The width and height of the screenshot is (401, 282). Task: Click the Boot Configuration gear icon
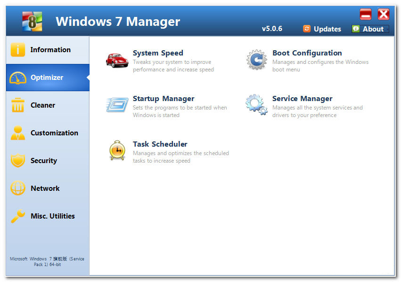pyautogui.click(x=256, y=60)
